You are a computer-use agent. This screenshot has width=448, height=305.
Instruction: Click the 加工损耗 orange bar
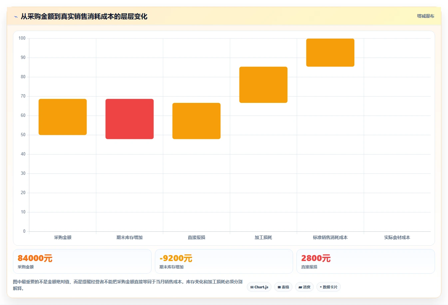point(263,85)
